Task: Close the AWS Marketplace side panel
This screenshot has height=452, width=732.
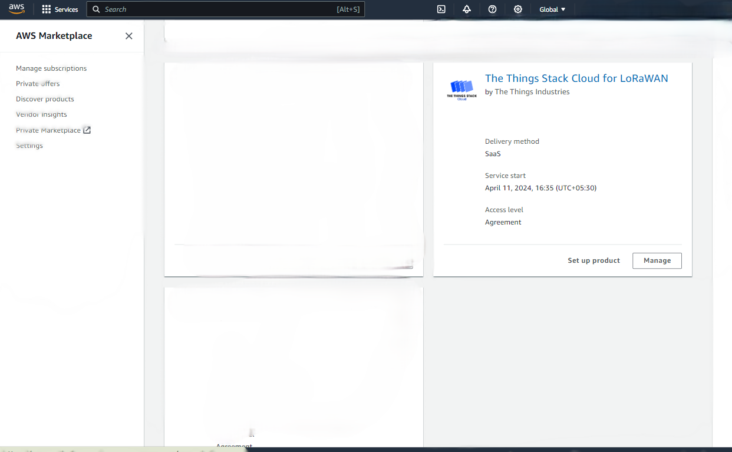Action: coord(128,35)
